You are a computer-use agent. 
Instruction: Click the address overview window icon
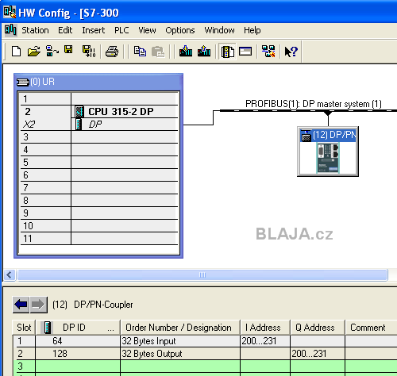(x=245, y=51)
